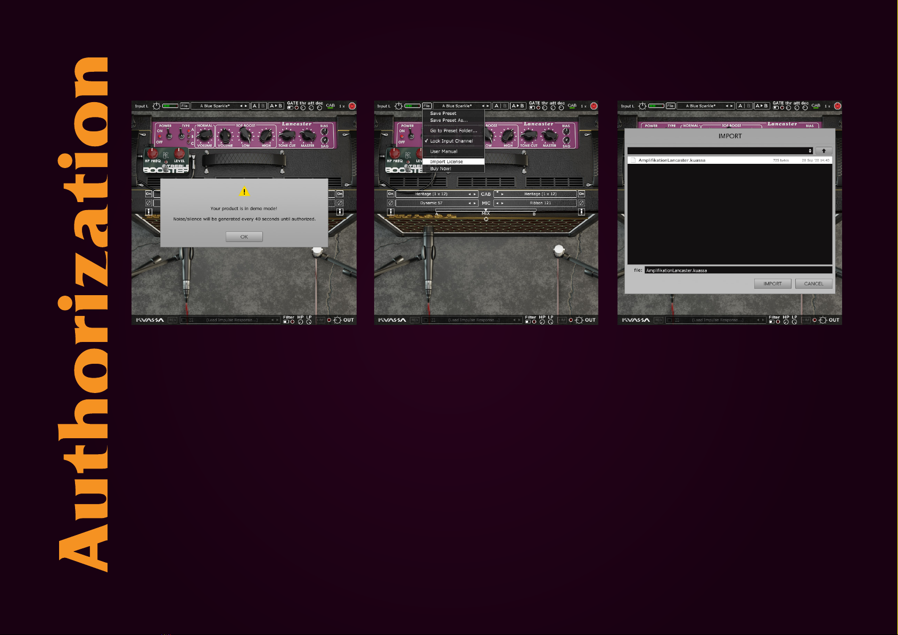Click Buy Now! in the File menu
This screenshot has height=635, width=898.
tap(454, 169)
